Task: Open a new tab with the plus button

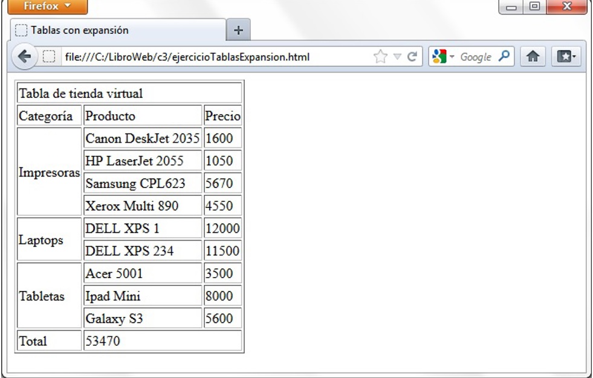Action: coord(238,30)
